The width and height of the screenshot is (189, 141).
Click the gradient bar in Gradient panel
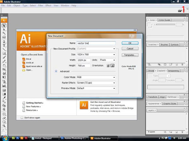[166, 87]
